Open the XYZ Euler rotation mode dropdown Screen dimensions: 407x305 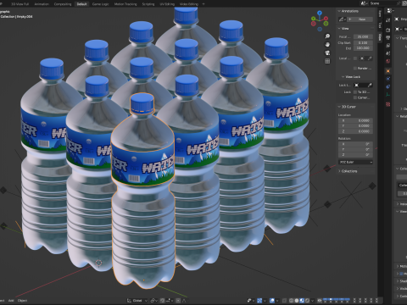tap(355, 162)
